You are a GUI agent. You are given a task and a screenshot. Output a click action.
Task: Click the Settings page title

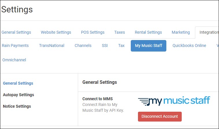click(17, 10)
